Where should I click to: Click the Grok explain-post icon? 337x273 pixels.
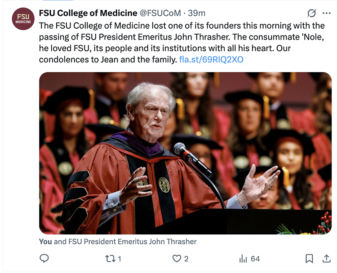click(x=311, y=13)
